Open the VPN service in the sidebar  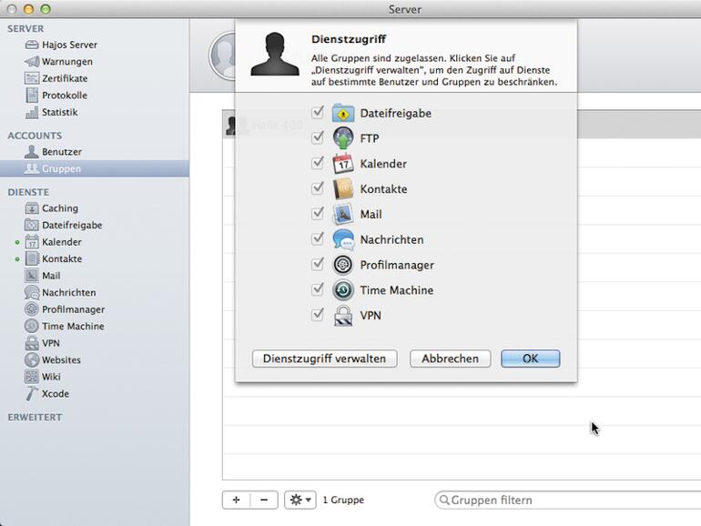[x=43, y=343]
